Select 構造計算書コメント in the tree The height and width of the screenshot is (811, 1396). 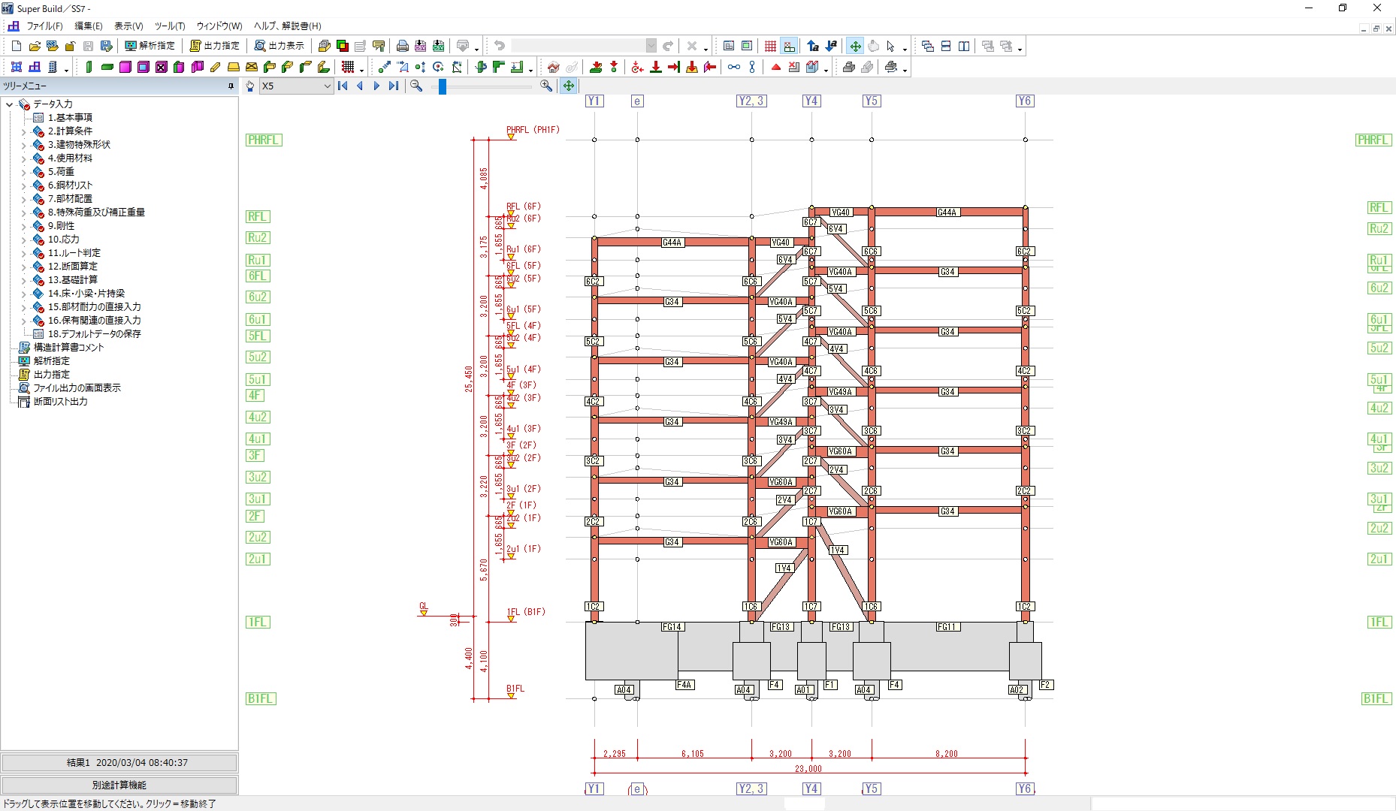(x=68, y=348)
